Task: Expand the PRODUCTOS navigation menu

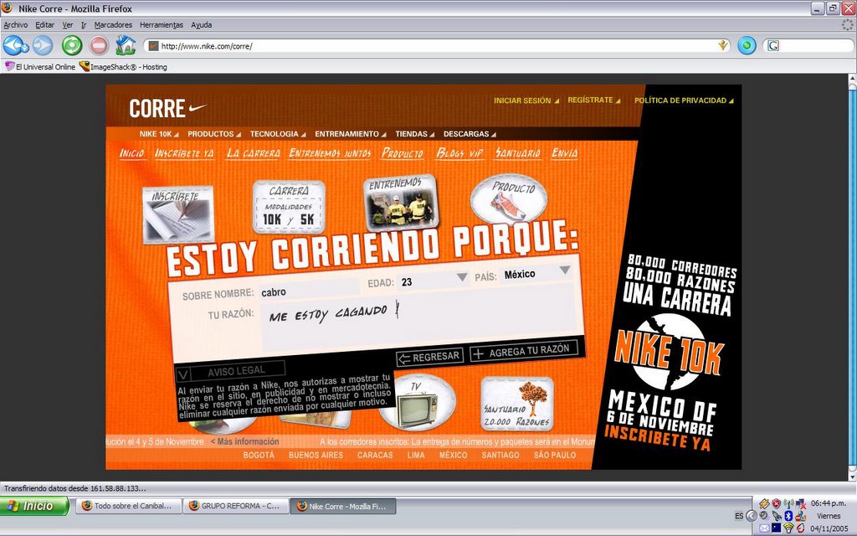Action: point(213,134)
